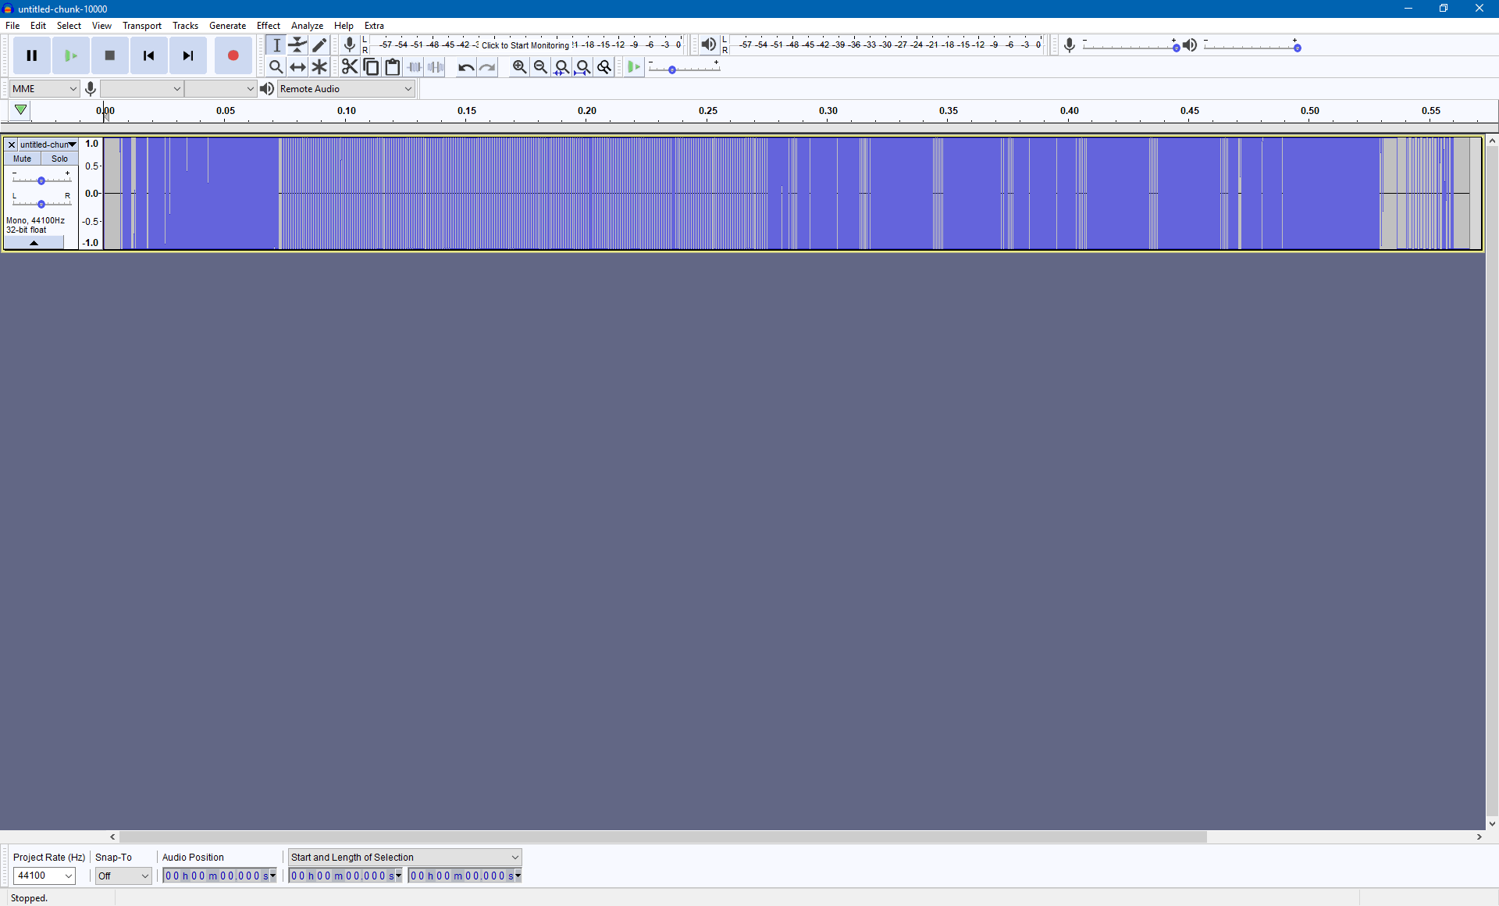Collapse the track with the bottom arrow button
Screen dimensions: 1499x906
click(x=34, y=243)
